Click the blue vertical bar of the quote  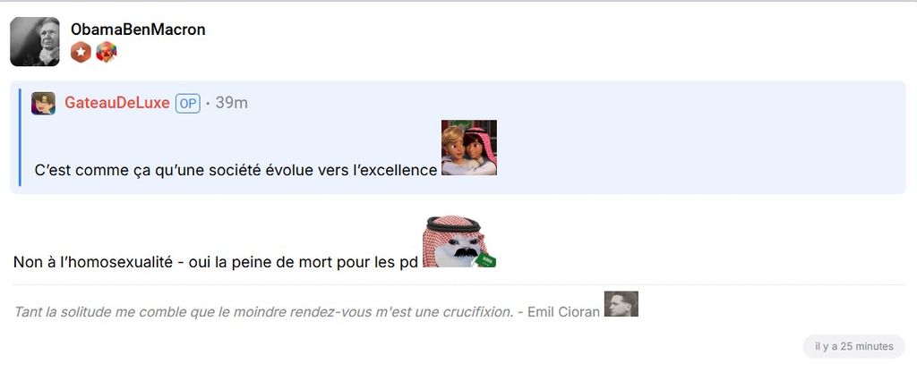tap(20, 137)
